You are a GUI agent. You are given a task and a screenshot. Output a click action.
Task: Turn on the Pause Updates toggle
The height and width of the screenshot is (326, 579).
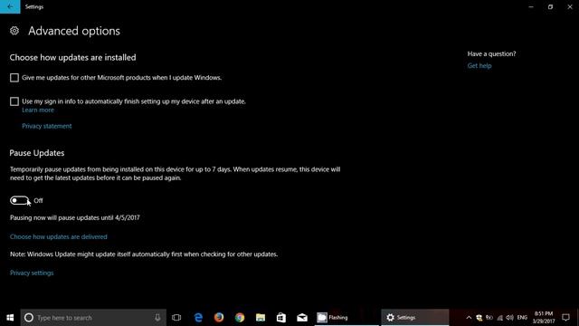19,200
